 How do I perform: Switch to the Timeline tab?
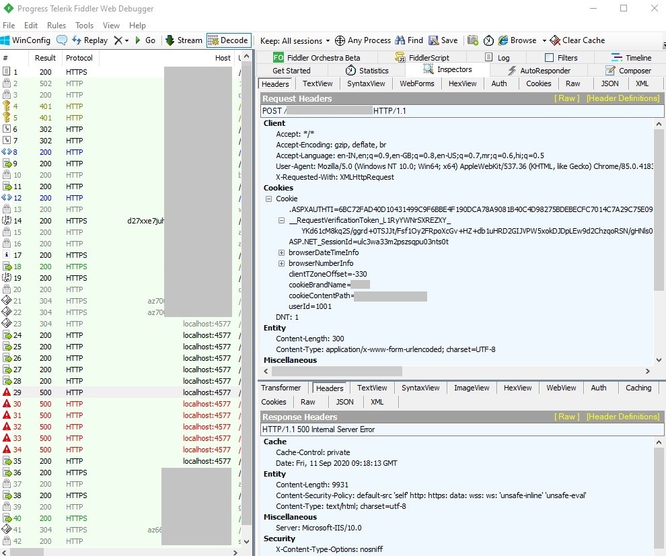[631, 57]
